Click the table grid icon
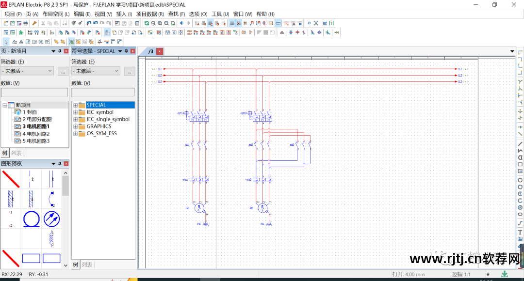This screenshot has height=281, width=524. (137, 23)
